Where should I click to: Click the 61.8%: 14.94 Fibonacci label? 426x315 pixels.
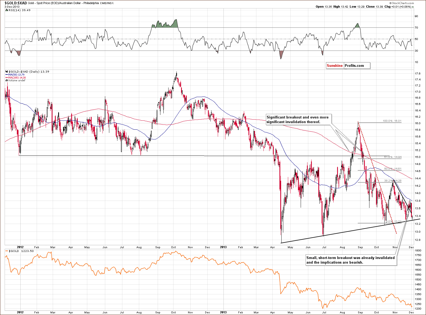393,157
